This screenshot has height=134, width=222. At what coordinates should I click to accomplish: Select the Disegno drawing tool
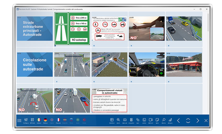(170, 120)
